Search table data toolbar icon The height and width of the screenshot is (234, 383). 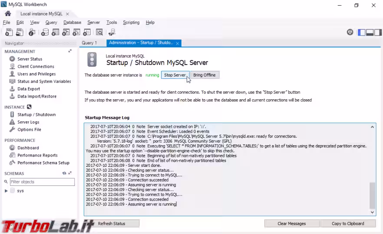pyautogui.click(x=99, y=32)
